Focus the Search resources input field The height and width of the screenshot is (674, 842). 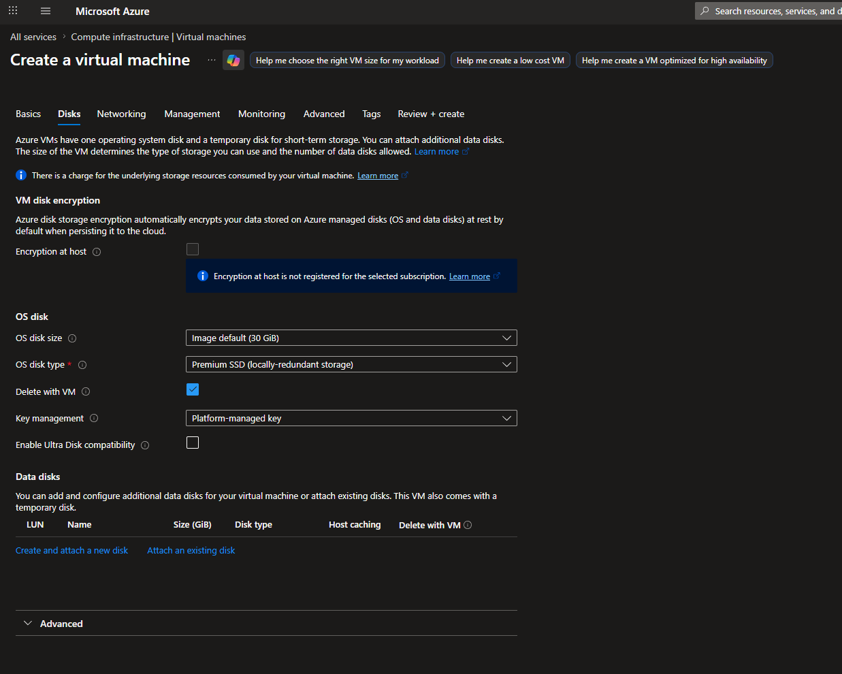tap(768, 11)
